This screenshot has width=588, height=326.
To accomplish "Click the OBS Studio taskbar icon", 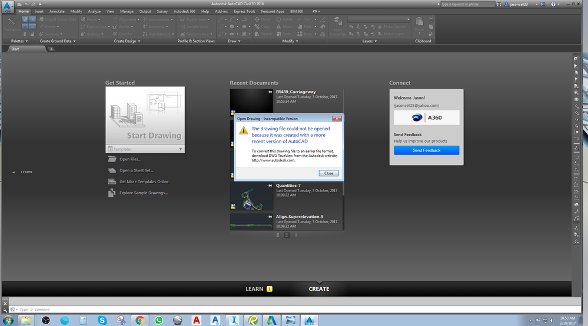I will 46,320.
